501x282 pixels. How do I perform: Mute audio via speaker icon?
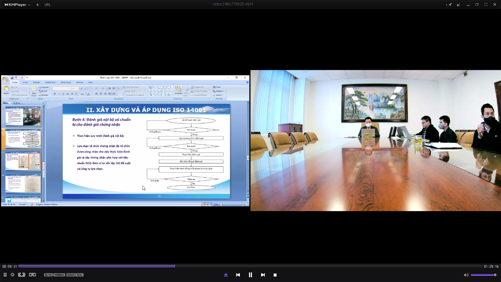[x=466, y=275]
